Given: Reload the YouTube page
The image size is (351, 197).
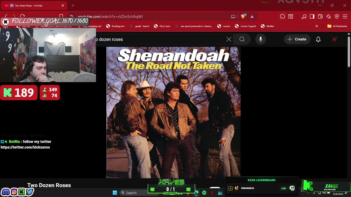Looking at the screenshot, I should point(22,16).
